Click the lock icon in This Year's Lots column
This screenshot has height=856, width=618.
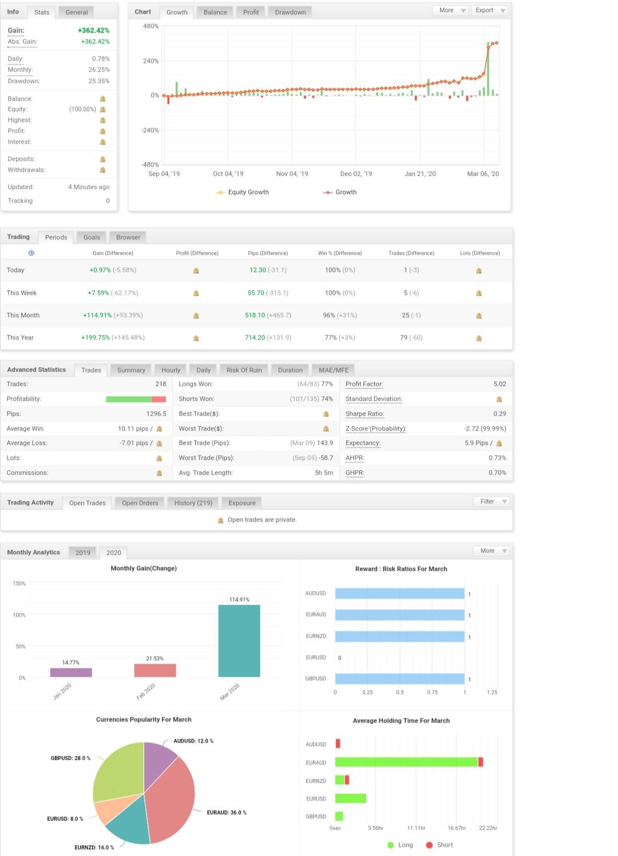(479, 338)
